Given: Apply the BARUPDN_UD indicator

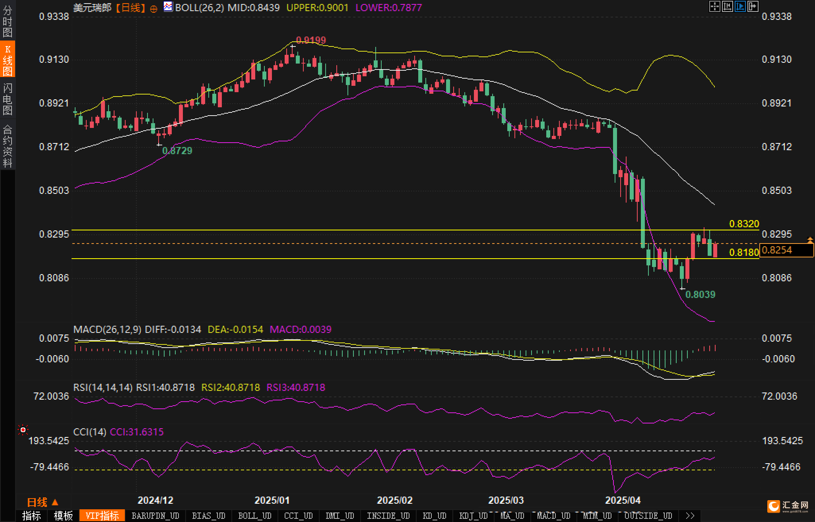Looking at the screenshot, I should [155, 516].
